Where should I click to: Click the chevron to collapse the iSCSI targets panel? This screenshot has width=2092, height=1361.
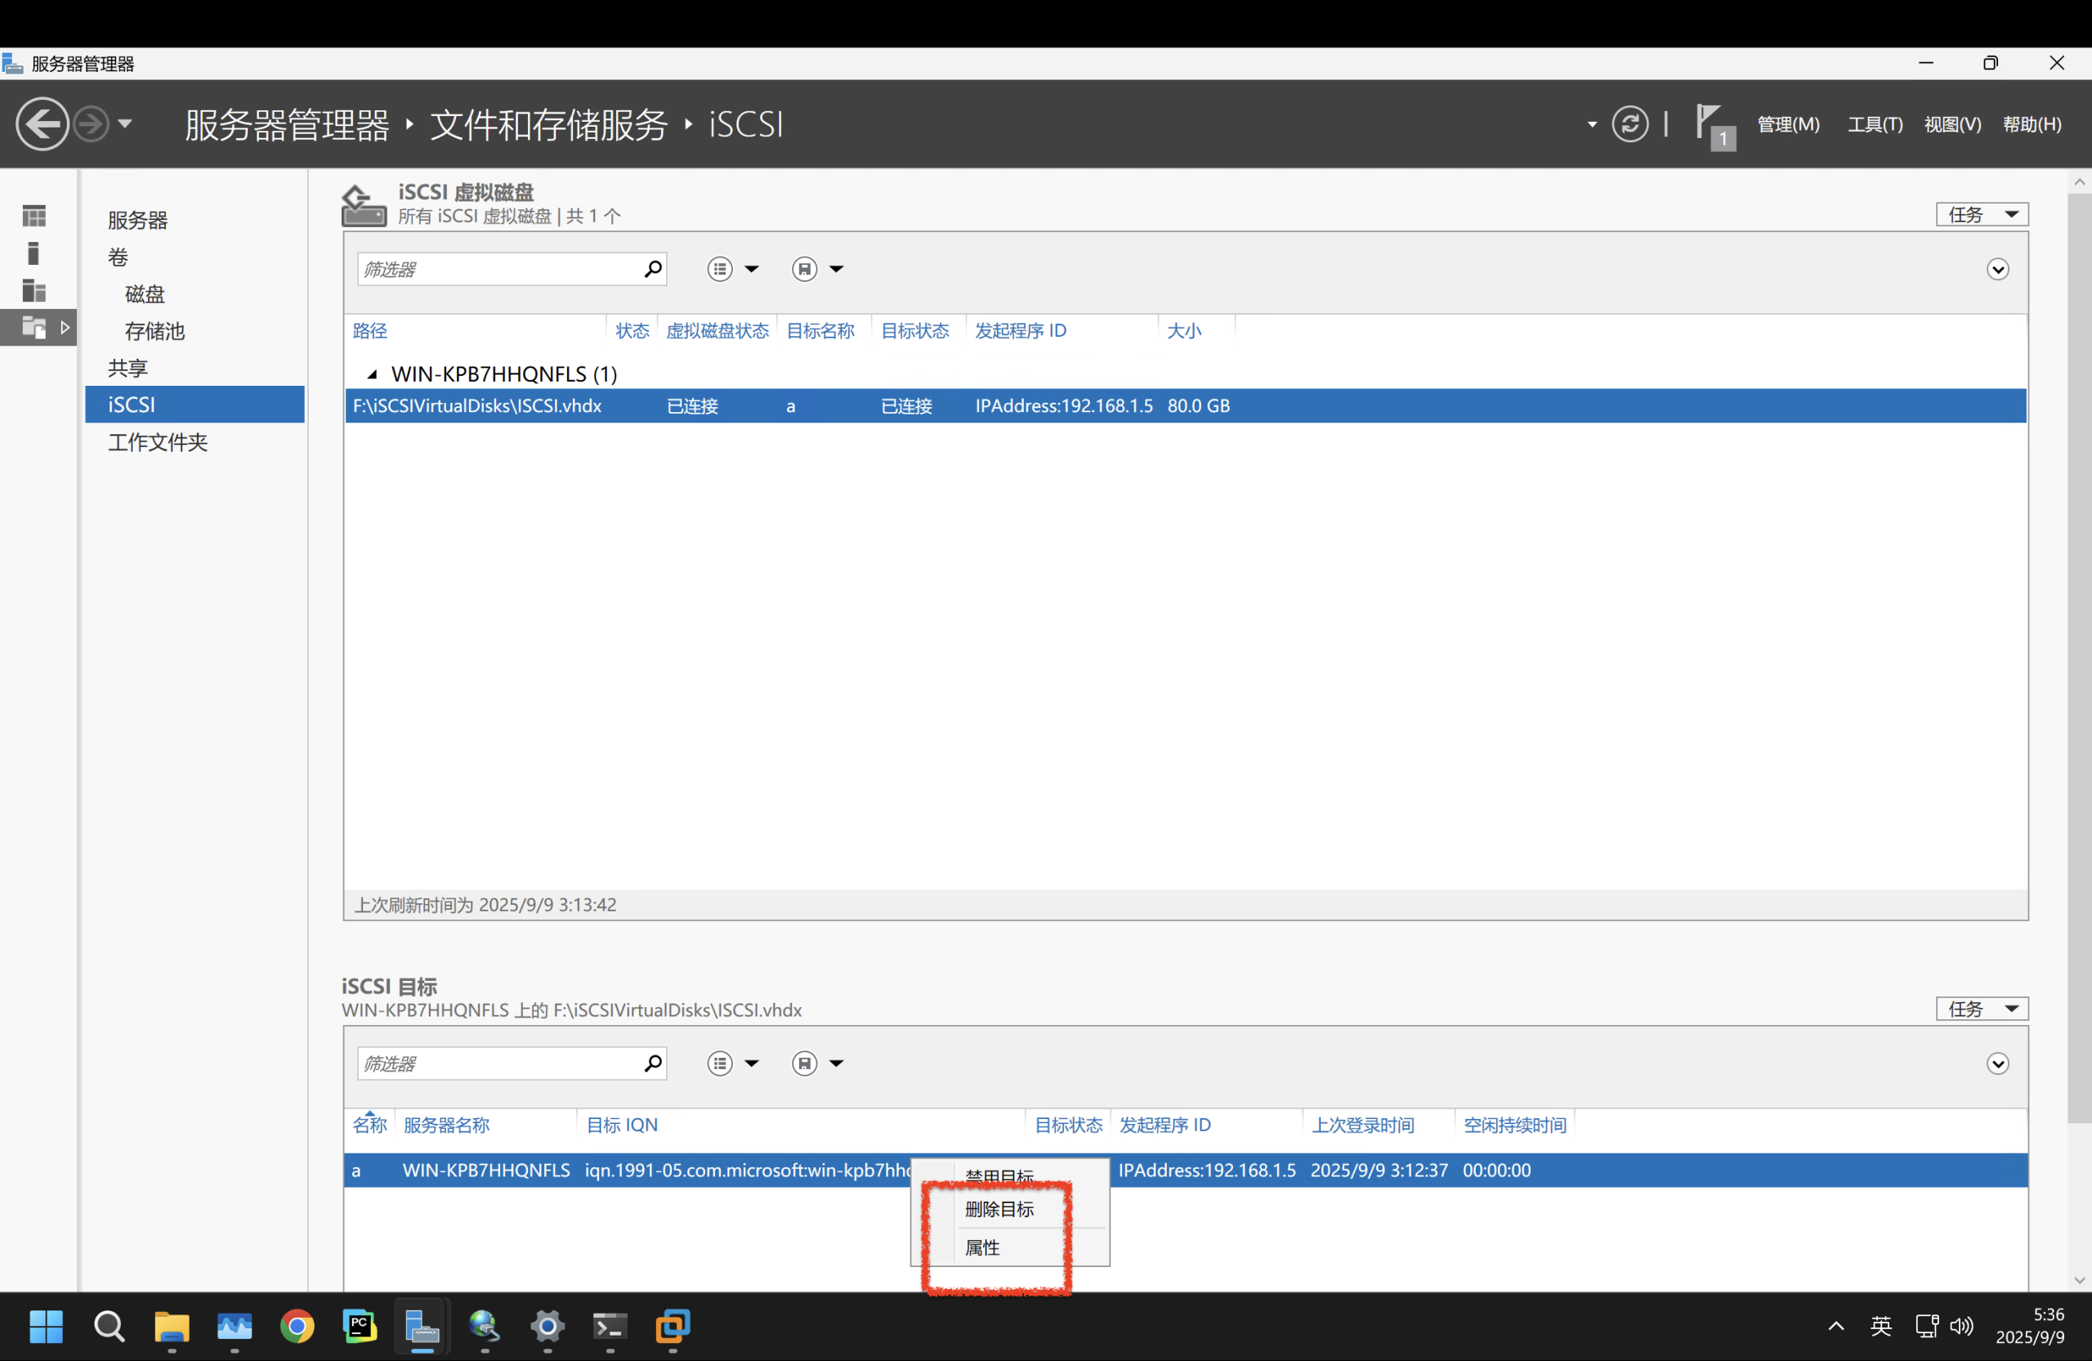coord(1998,1063)
